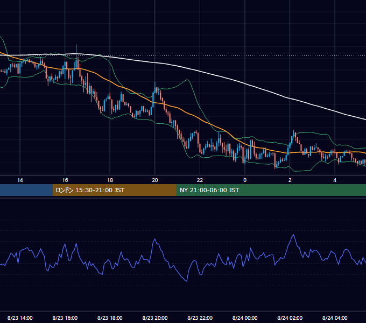This screenshot has width=366, height=323.
Task: Select the NY 21:00-06:00 JST session bar
Action: click(271, 190)
